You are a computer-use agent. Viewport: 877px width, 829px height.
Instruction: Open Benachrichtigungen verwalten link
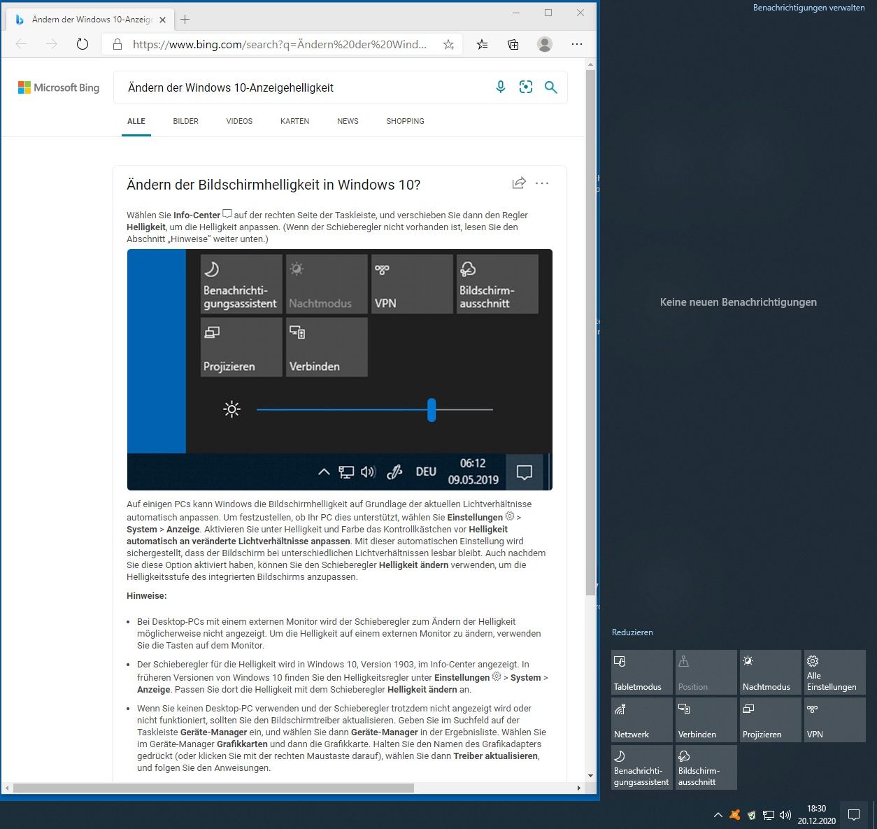[808, 8]
